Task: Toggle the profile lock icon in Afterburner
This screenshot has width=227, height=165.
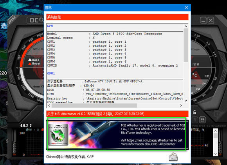Action: (195, 112)
